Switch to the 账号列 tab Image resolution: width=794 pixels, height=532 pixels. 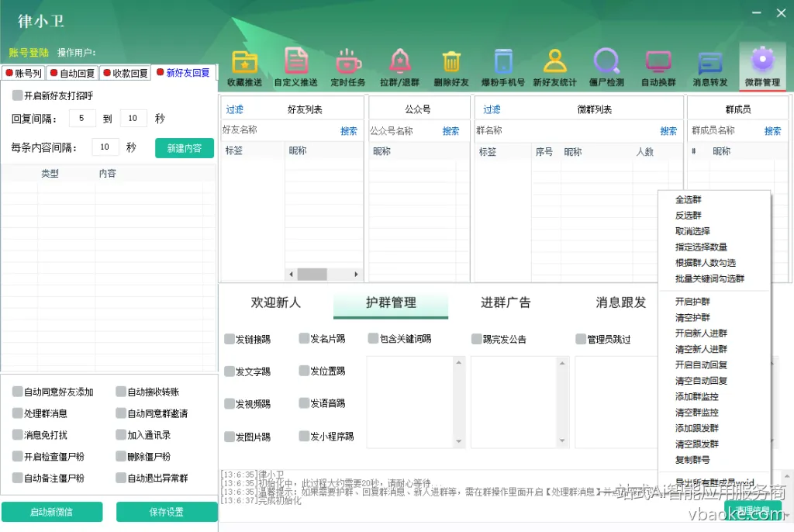(23, 73)
